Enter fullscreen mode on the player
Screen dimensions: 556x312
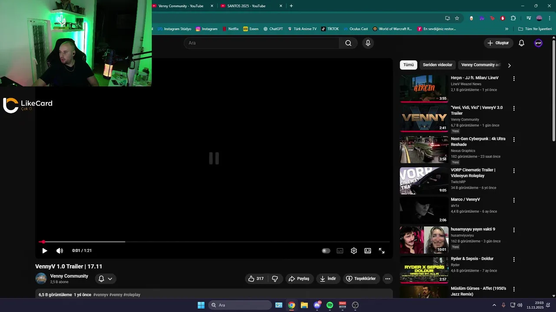381,250
